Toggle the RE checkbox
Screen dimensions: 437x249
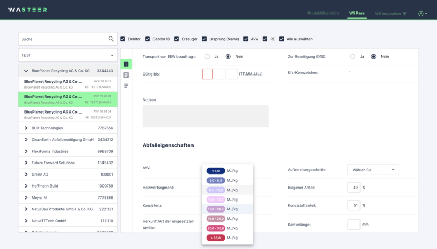point(265,39)
